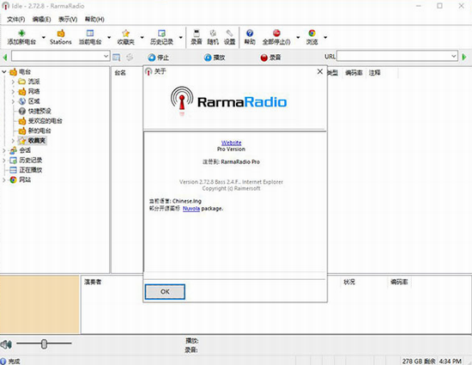This screenshot has width=472, height=365.
Task: Close the 关于 About dialog with X
Action: [x=320, y=71]
